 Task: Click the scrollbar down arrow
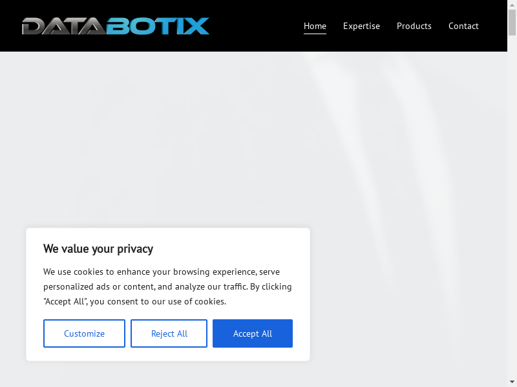(512, 382)
